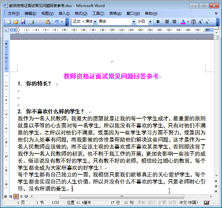Click the Open file folder icon
Image resolution: width=222 pixels, height=208 pixels.
16,22
